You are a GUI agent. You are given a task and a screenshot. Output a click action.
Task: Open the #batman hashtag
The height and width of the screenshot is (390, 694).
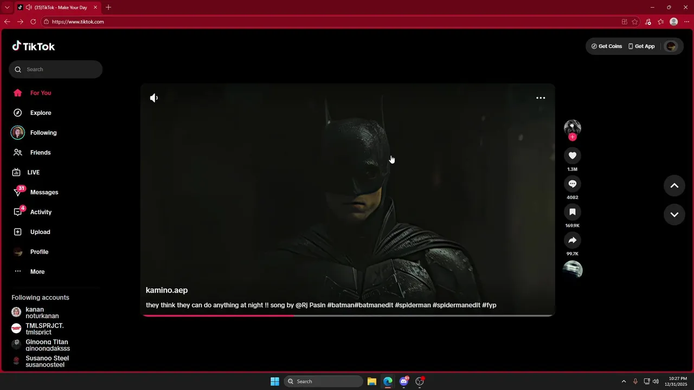click(341, 305)
